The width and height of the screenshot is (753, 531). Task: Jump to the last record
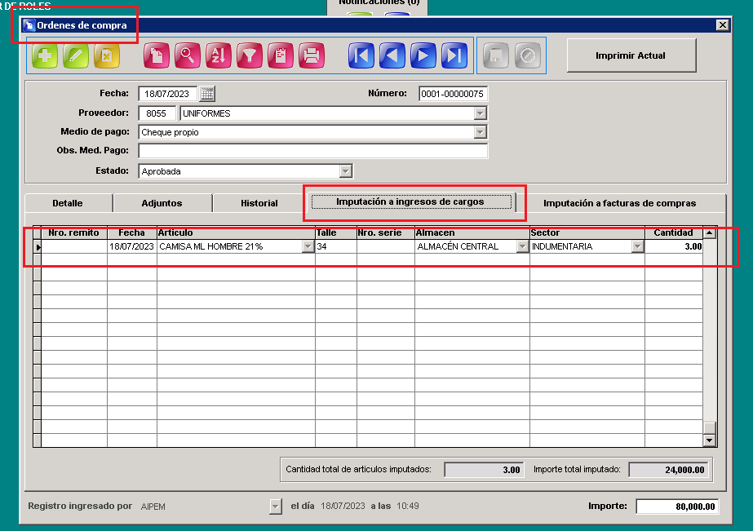point(454,55)
